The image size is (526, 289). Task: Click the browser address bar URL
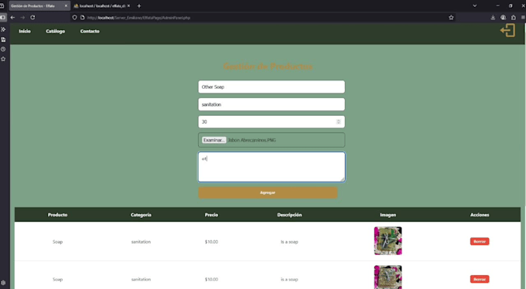click(x=139, y=18)
